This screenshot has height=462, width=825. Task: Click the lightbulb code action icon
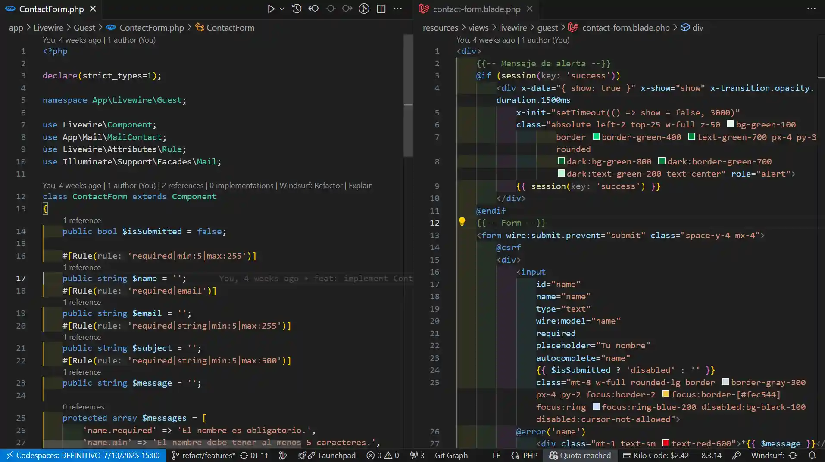(x=462, y=222)
